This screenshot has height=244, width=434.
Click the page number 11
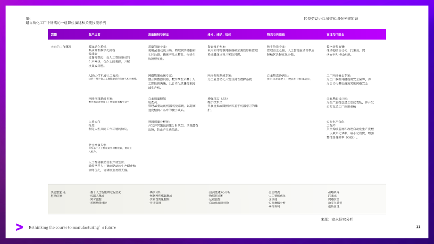tap(418, 227)
